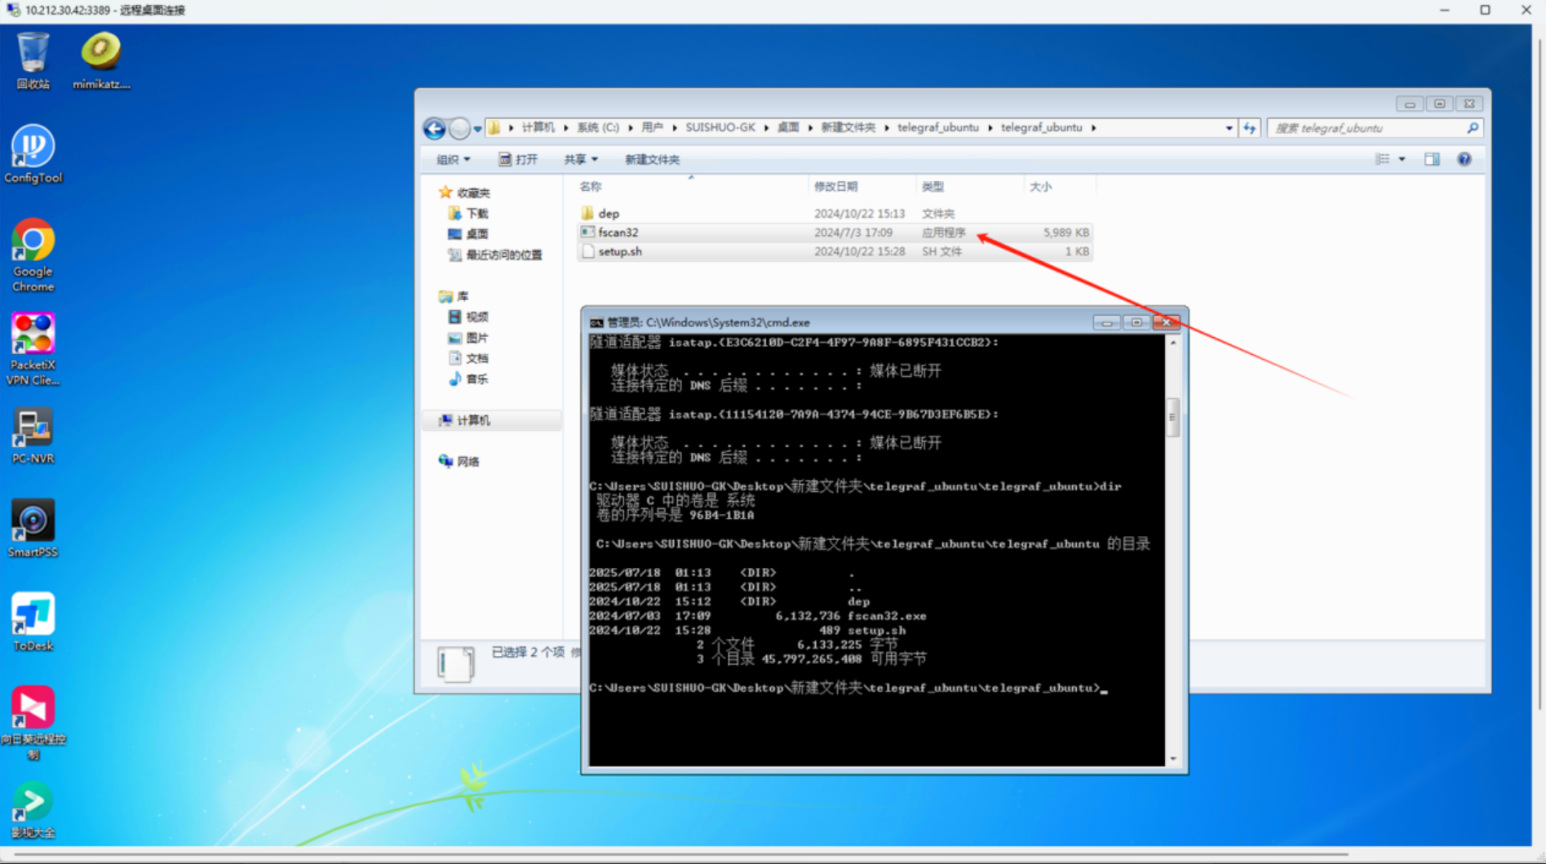Select the fscan32 file in list
The image size is (1546, 864).
618,233
